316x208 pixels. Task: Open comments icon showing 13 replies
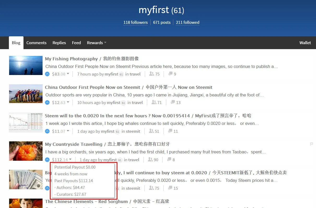pyautogui.click(x=173, y=102)
